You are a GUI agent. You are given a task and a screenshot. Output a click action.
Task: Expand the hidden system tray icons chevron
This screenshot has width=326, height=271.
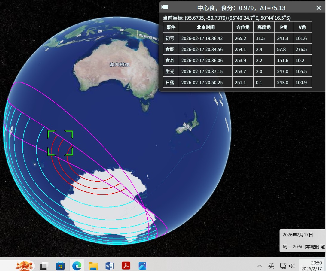260,266
